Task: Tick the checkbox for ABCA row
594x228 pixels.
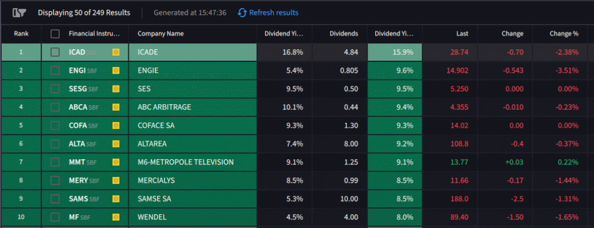Action: [x=55, y=107]
